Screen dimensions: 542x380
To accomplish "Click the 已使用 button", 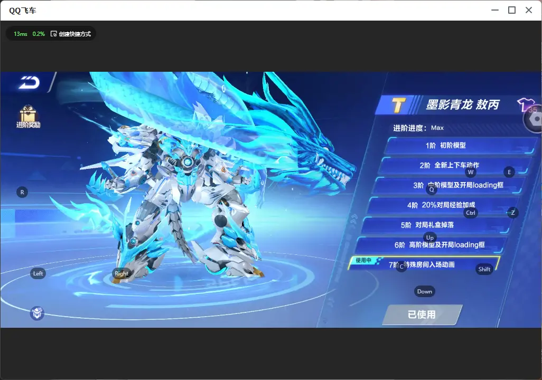I will pyautogui.click(x=422, y=315).
